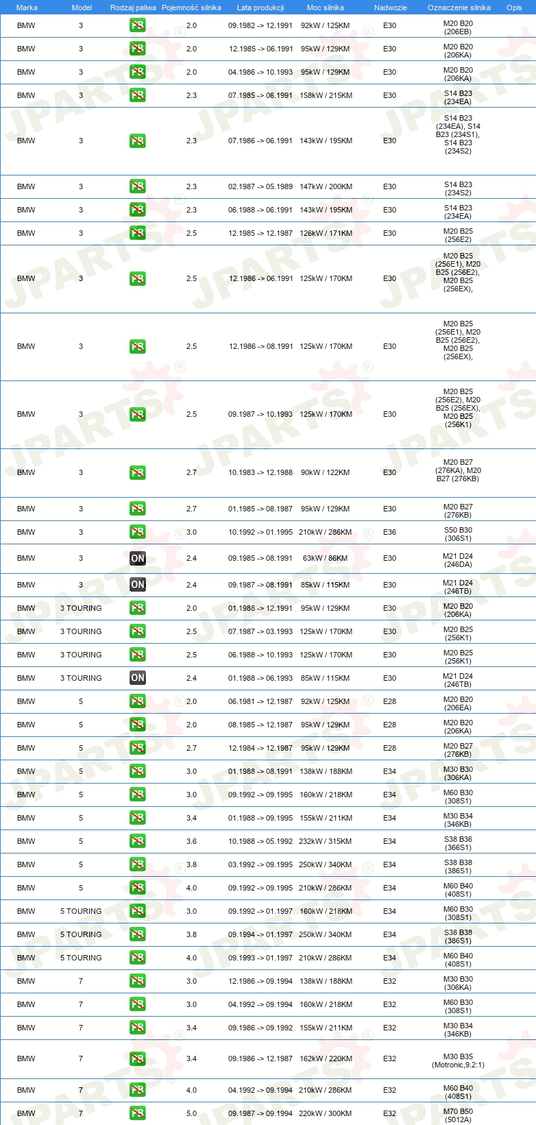Click the Marka column header

[x=27, y=8]
